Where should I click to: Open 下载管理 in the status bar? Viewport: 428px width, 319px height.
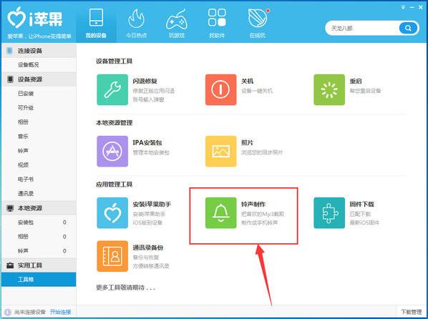pos(411,312)
